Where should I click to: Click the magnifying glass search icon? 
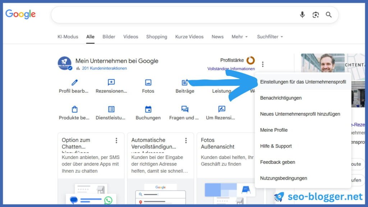328,15
